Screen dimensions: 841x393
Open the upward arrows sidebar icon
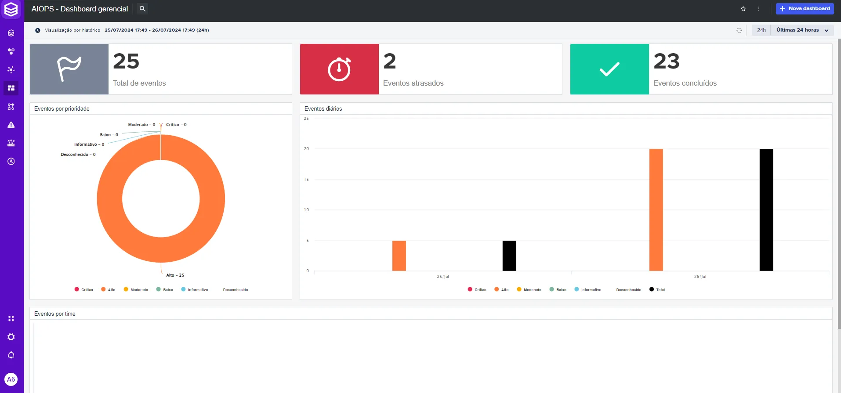pos(11,143)
